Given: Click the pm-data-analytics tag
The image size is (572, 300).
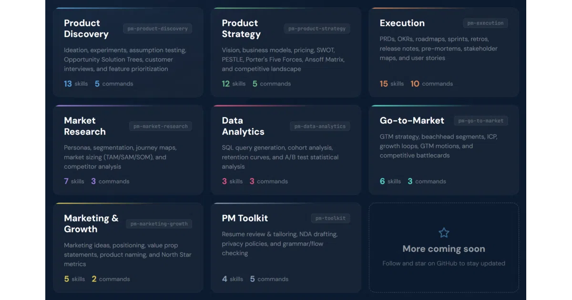Looking at the screenshot, I should pyautogui.click(x=320, y=126).
